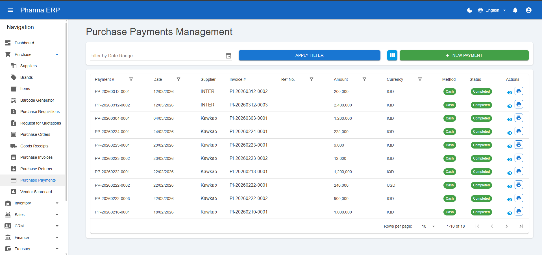Show details for PP-20260218-0001 with the eye icon
This screenshot has height=255, width=542.
[x=510, y=213]
